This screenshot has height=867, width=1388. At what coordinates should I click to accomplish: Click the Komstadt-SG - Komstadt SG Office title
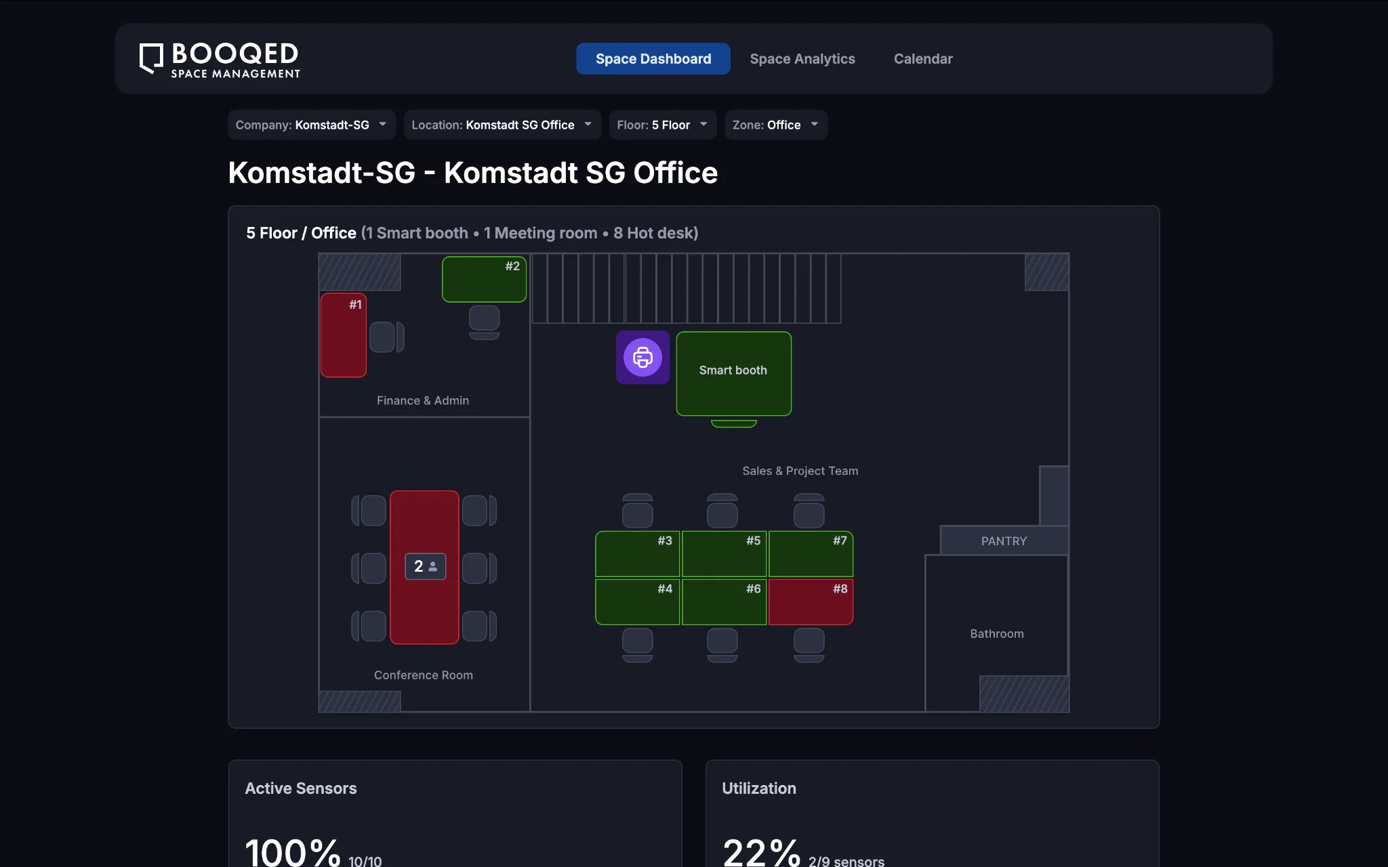[472, 173]
